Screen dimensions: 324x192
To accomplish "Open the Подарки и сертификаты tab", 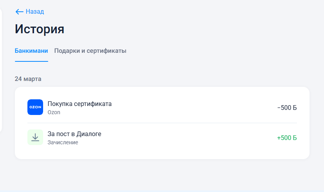I will click(90, 51).
